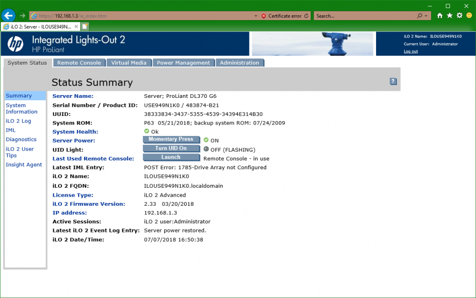
Task: Click the Momentary Press button
Action: (x=171, y=139)
